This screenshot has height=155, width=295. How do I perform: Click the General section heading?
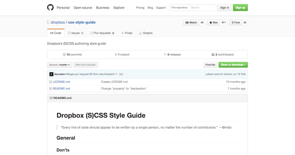(66, 138)
